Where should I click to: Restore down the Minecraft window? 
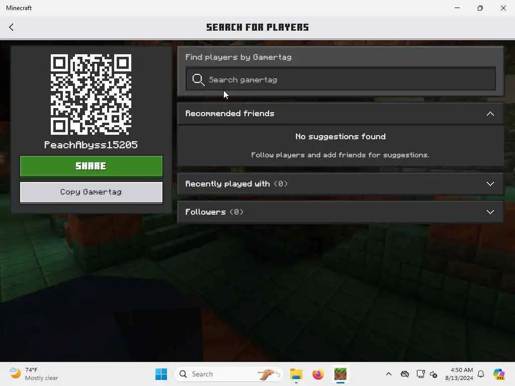pos(480,8)
